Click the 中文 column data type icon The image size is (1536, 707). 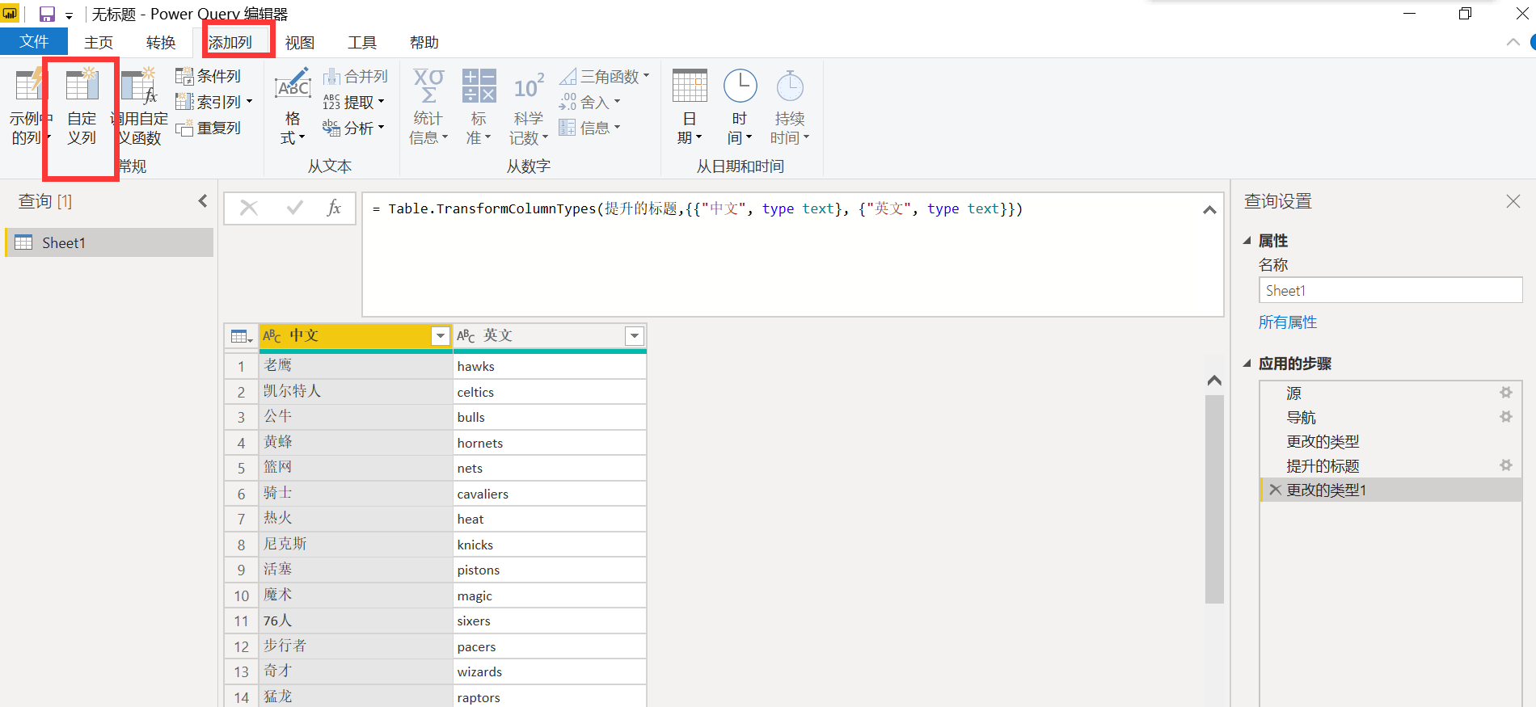[272, 335]
